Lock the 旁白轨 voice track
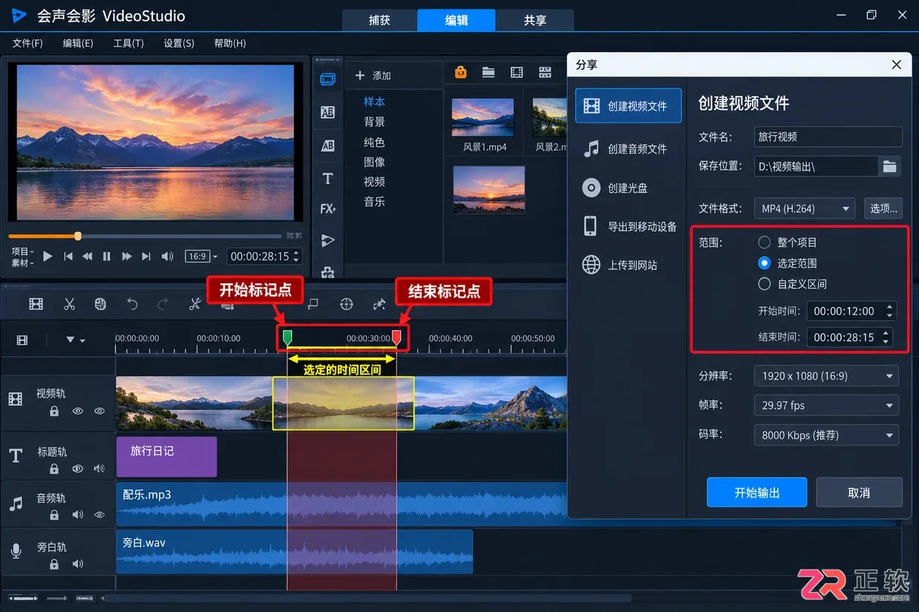919x612 pixels. tap(54, 564)
